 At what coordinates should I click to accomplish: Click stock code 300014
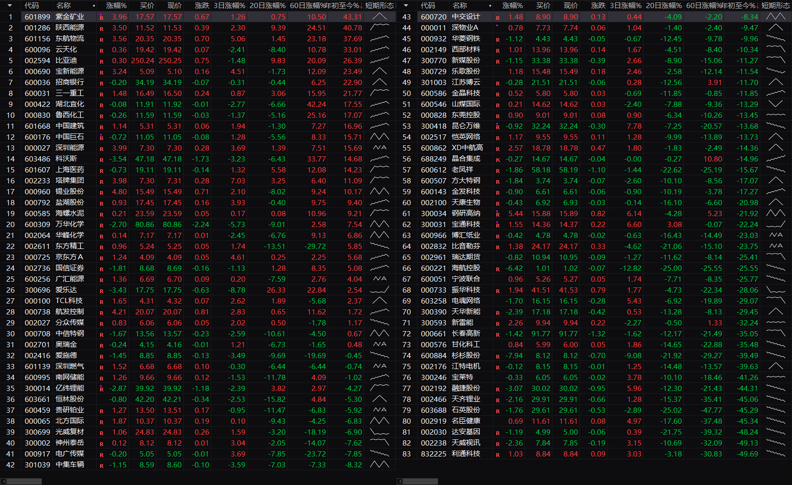coord(37,388)
